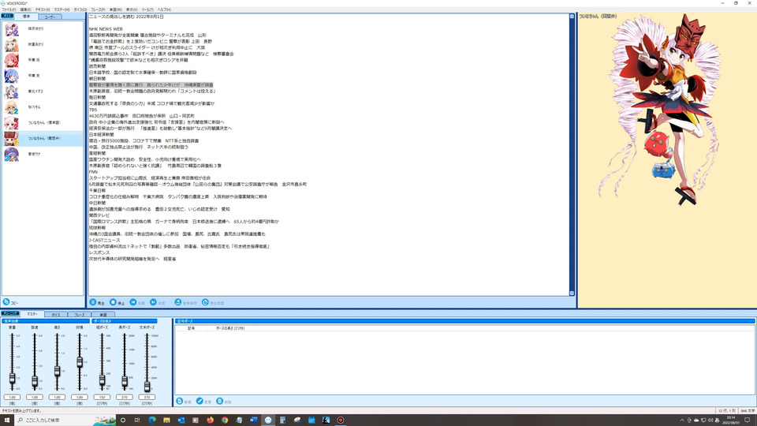This screenshot has width=757, height=426.
Task: Select the 紲星あかり voice avatar
Action: pyautogui.click(x=12, y=44)
